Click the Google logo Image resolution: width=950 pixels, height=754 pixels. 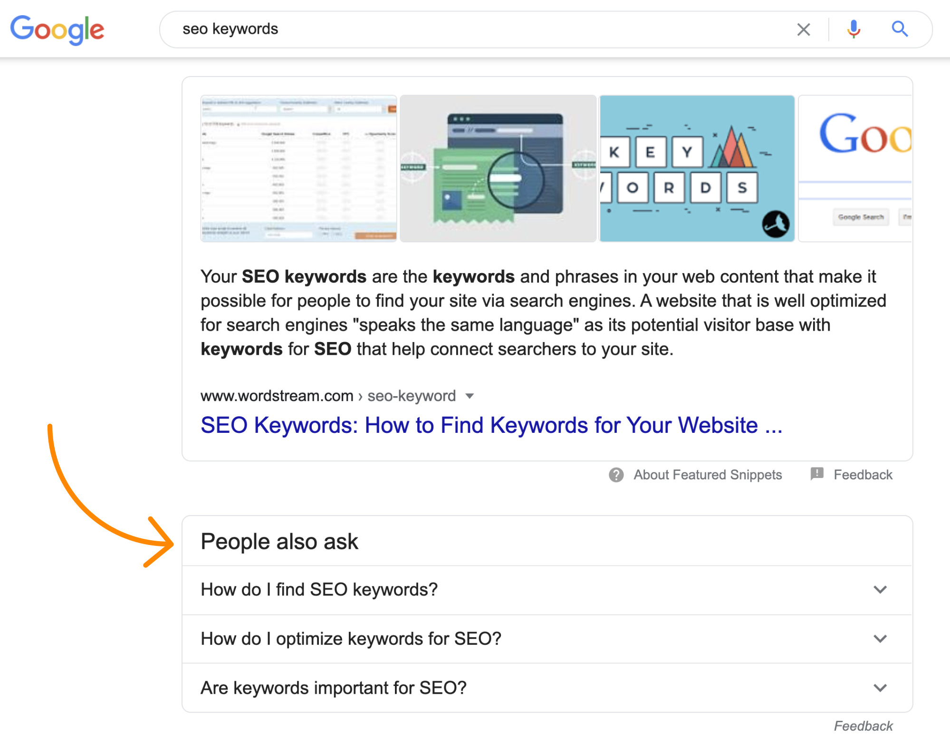(x=57, y=29)
